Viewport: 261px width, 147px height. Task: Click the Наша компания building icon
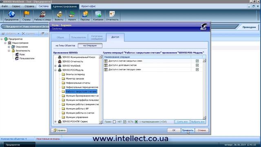10,43
